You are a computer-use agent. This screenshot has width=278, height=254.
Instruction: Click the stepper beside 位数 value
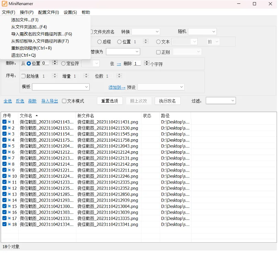click(x=119, y=76)
